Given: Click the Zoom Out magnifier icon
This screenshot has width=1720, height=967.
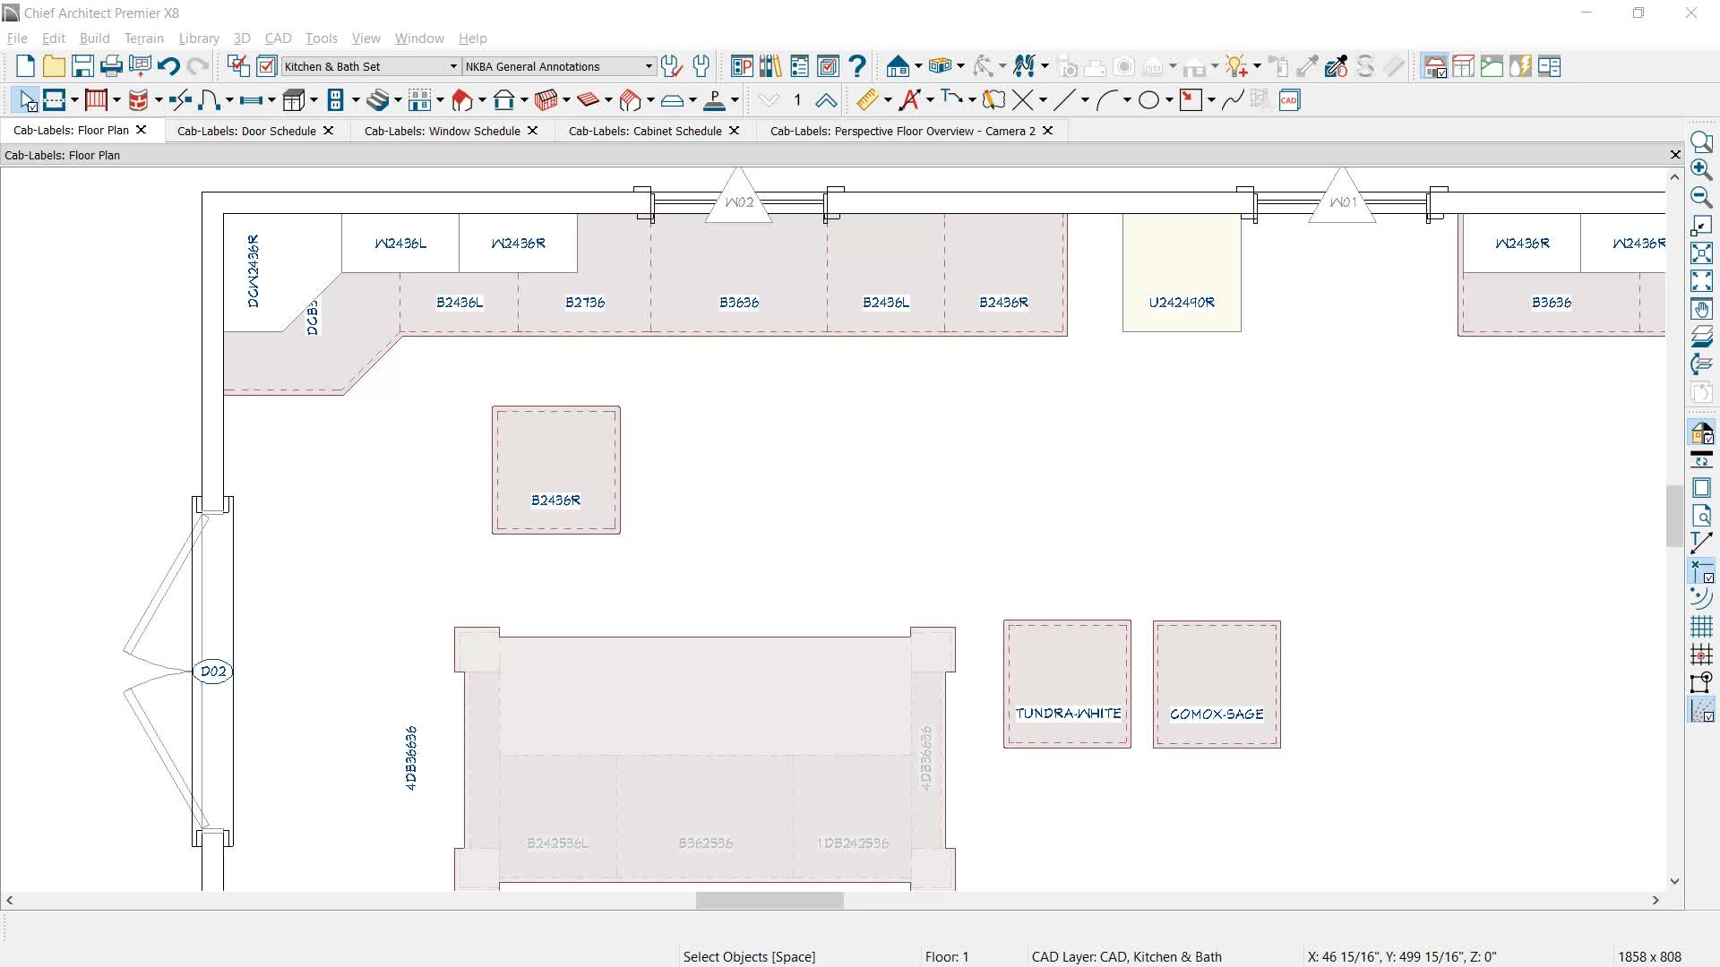Looking at the screenshot, I should [x=1701, y=197].
